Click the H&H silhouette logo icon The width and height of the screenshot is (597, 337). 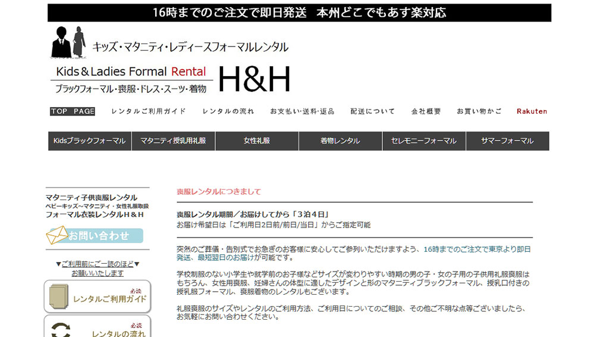tap(68, 43)
